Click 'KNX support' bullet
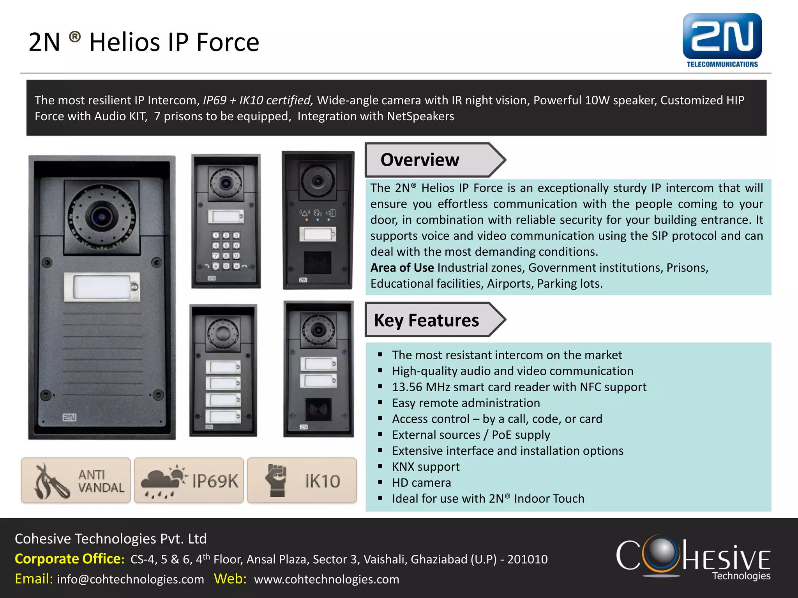 tap(426, 467)
